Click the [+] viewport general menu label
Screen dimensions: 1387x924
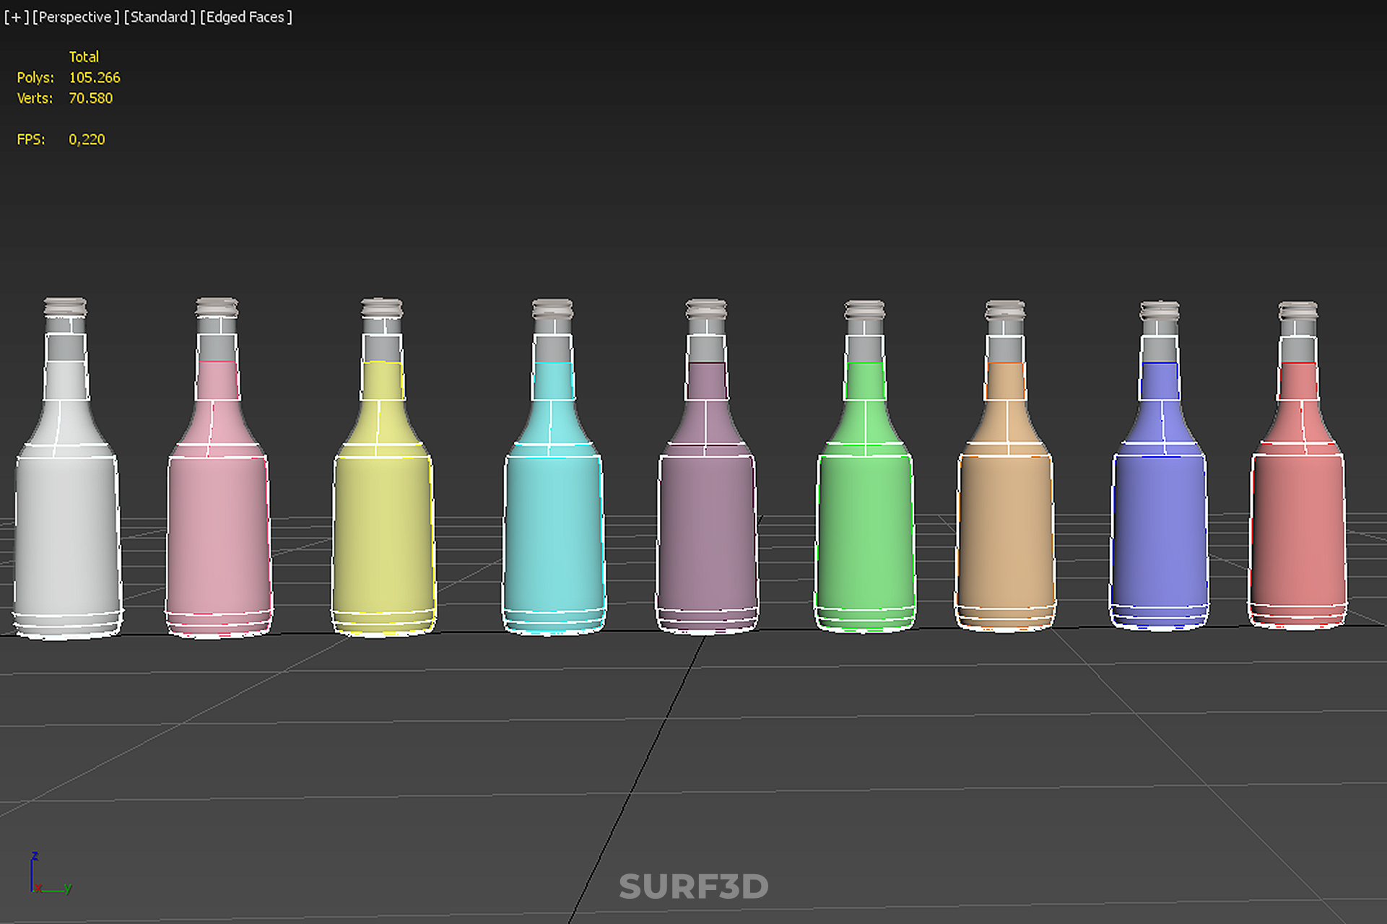point(16,17)
